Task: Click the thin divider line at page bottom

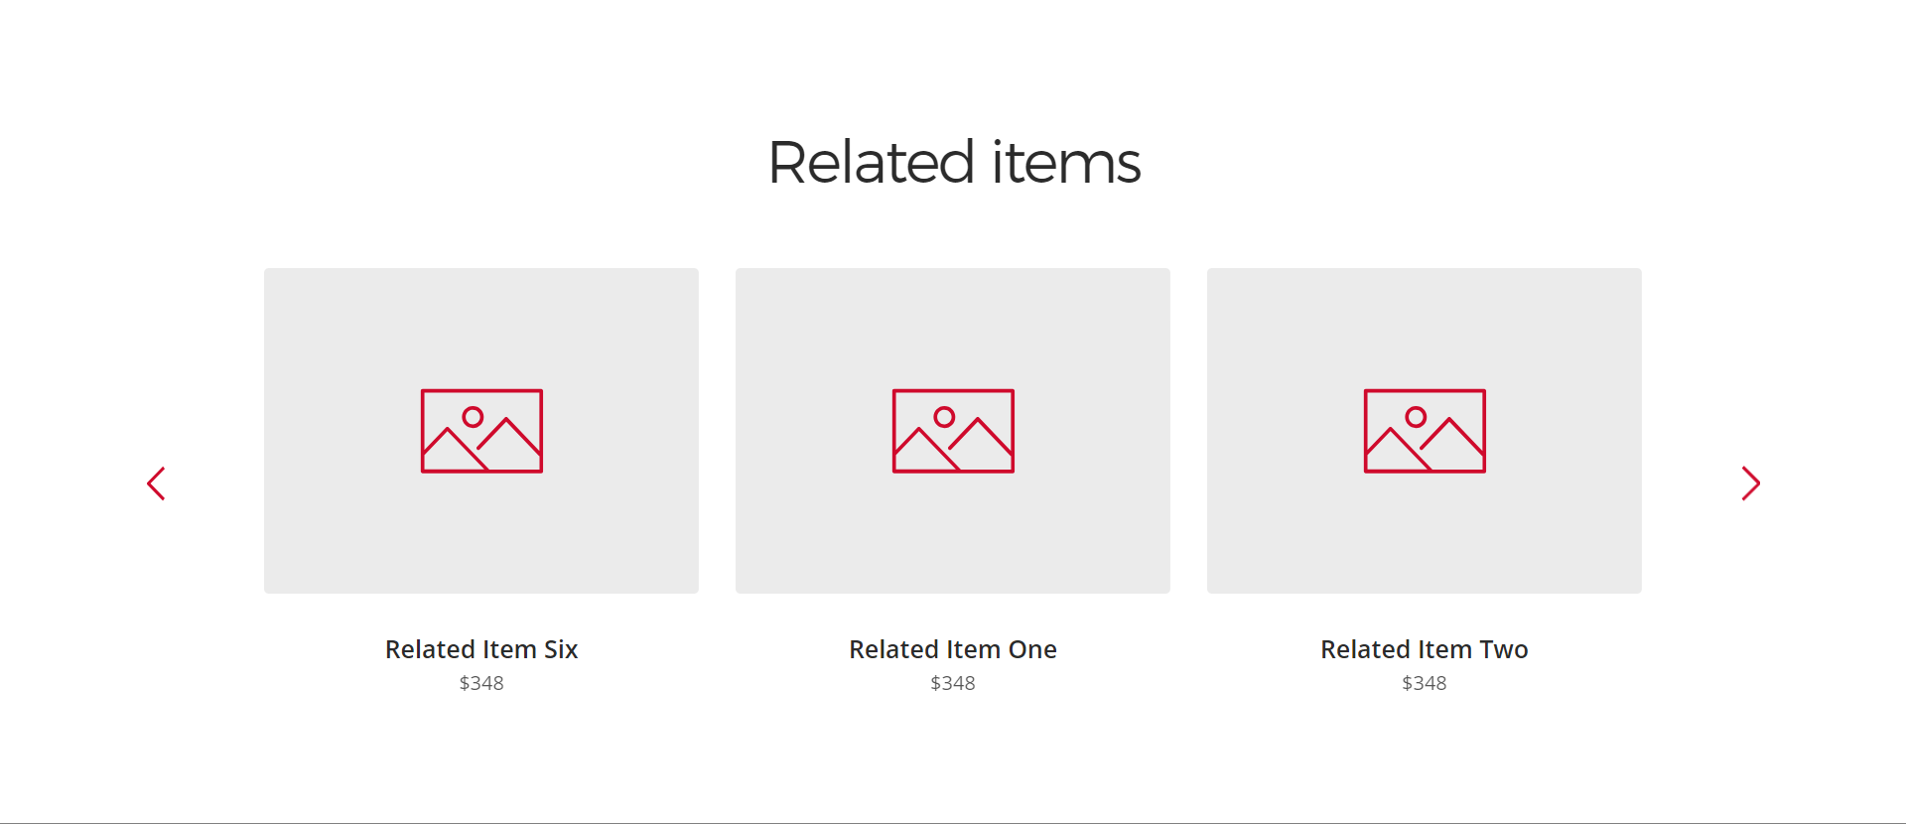Action: pyautogui.click(x=953, y=822)
